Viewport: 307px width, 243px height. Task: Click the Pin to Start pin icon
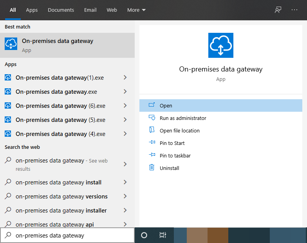pyautogui.click(x=152, y=143)
